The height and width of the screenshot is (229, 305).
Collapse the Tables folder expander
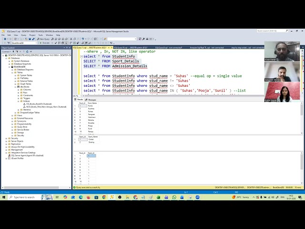tap(12, 73)
